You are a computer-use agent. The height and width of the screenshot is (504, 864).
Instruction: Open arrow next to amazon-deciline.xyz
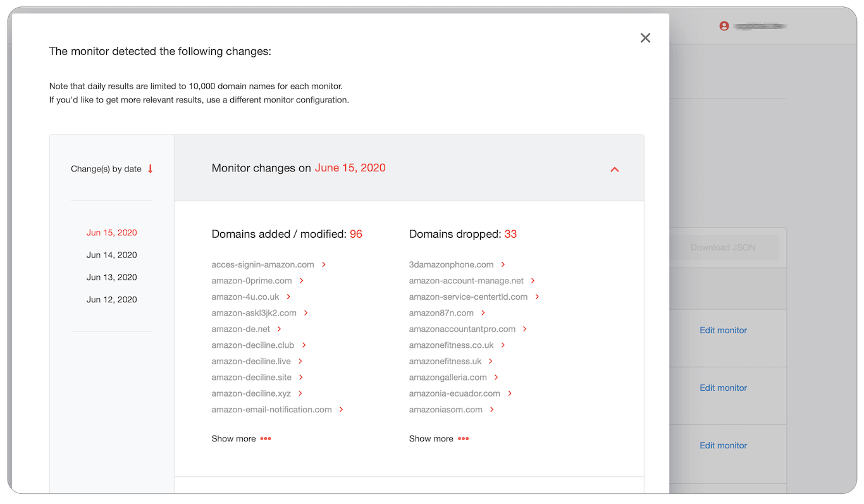300,393
